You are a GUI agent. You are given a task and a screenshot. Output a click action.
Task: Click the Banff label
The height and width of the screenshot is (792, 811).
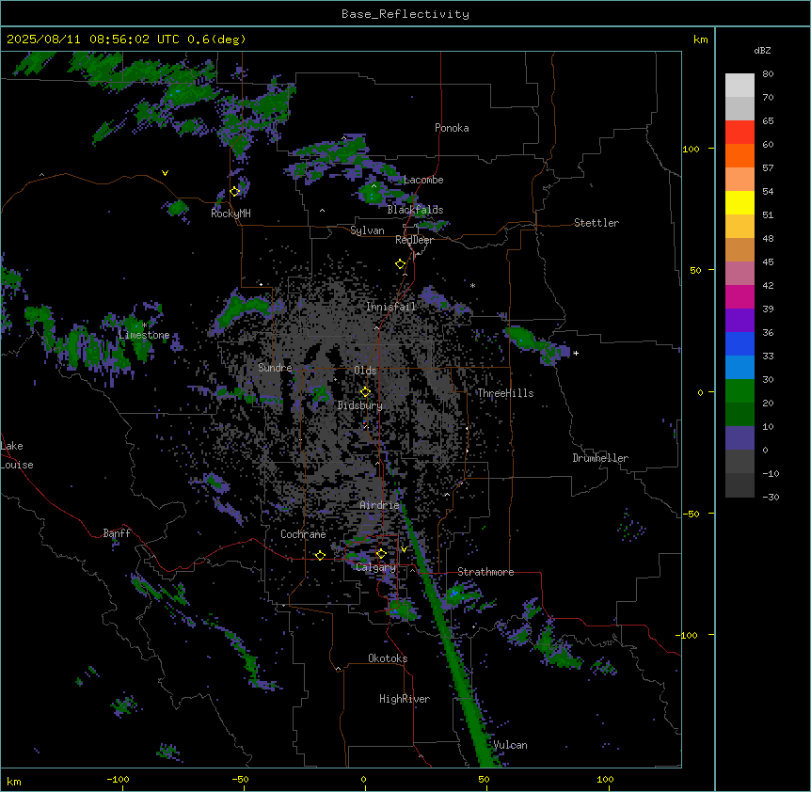click(x=117, y=533)
